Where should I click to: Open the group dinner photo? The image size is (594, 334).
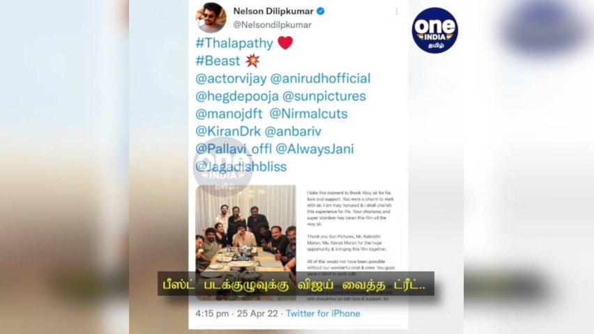tap(246, 242)
